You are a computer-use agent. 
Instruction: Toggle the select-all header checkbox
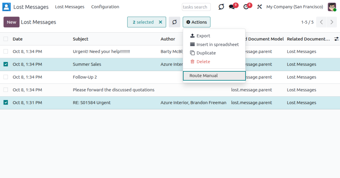click(6, 39)
